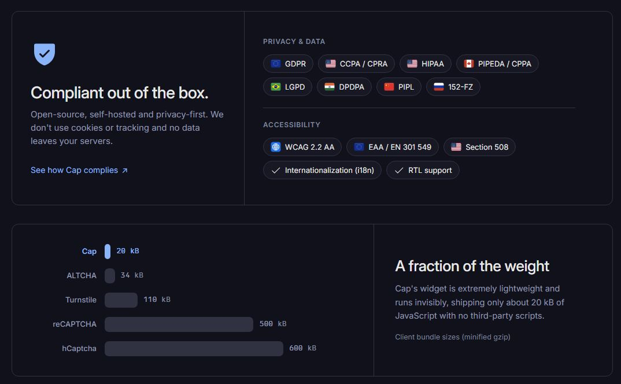Click the blue Cap 20 kB bar

click(108, 252)
